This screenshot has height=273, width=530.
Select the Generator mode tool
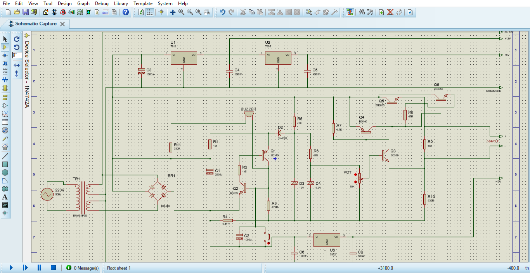point(5,130)
